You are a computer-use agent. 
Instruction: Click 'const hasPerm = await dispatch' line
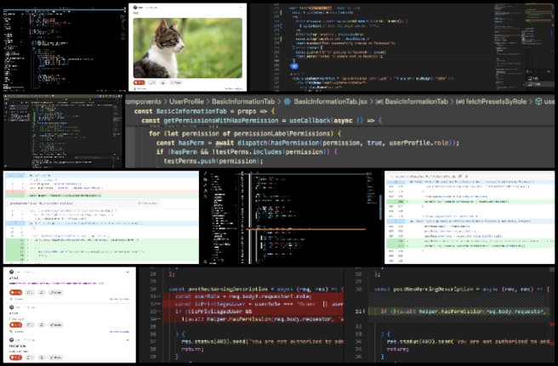coord(308,143)
